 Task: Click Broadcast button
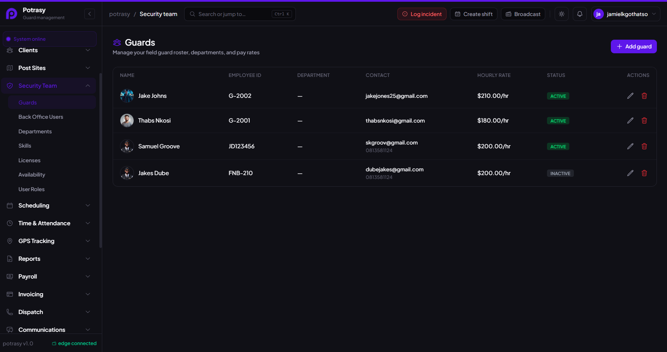[523, 14]
